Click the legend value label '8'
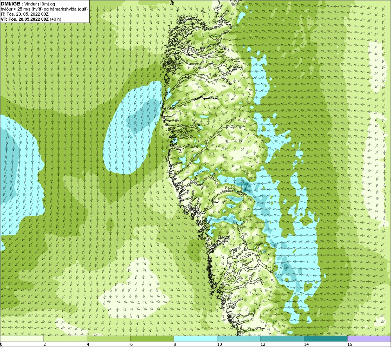Screen dimensions: 391x347 (175, 344)
